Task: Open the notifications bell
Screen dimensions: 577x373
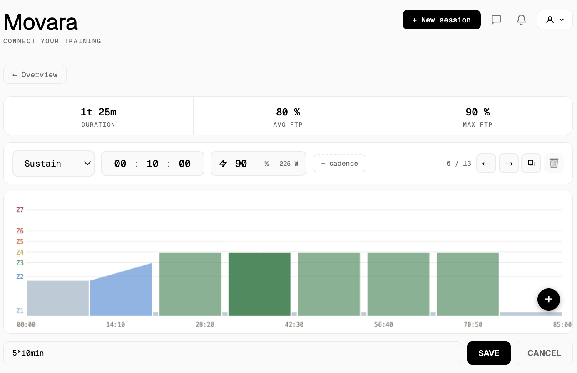Action: tap(521, 20)
